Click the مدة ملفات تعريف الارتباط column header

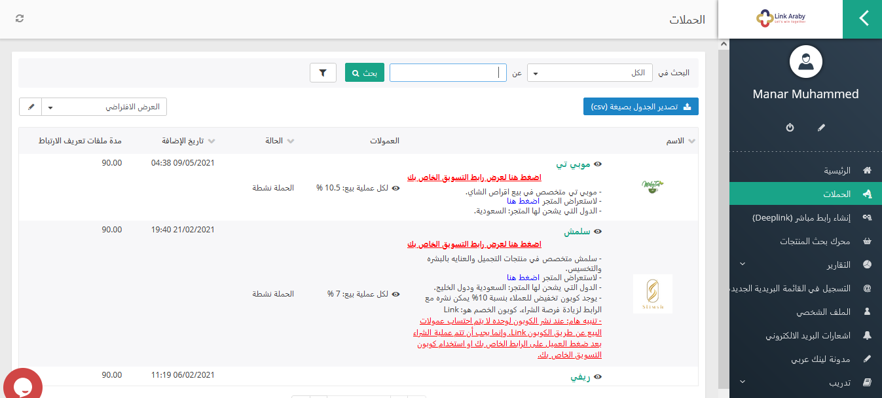click(81, 141)
